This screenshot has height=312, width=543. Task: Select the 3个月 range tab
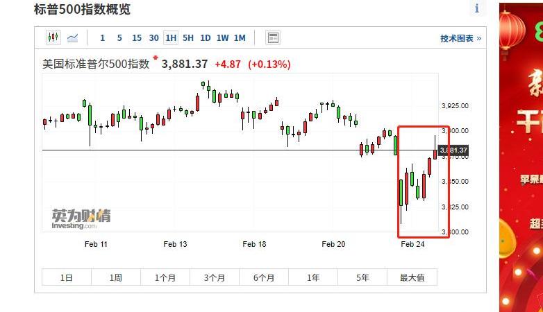pos(215,277)
